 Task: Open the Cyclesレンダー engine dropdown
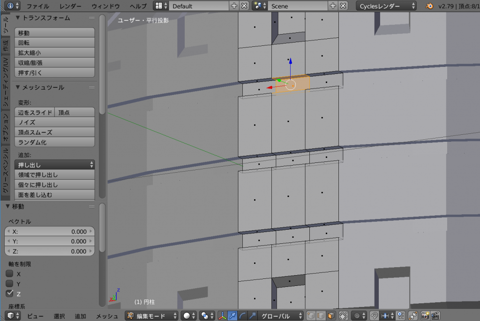point(386,6)
